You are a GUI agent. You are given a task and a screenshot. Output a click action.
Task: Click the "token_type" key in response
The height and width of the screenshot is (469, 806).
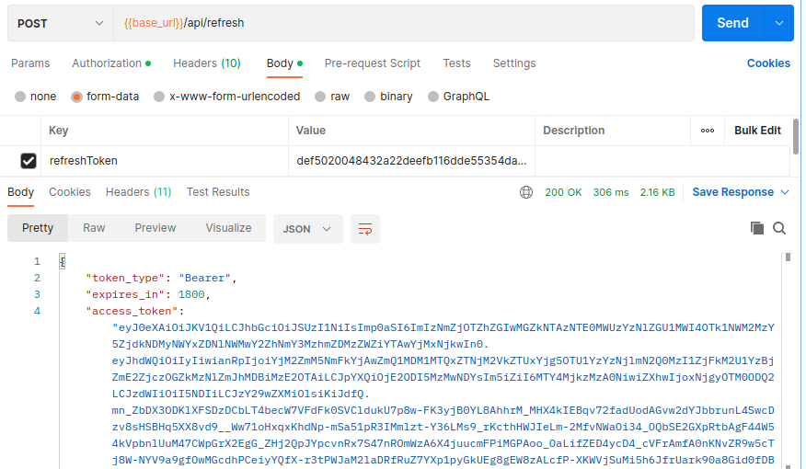click(x=125, y=278)
